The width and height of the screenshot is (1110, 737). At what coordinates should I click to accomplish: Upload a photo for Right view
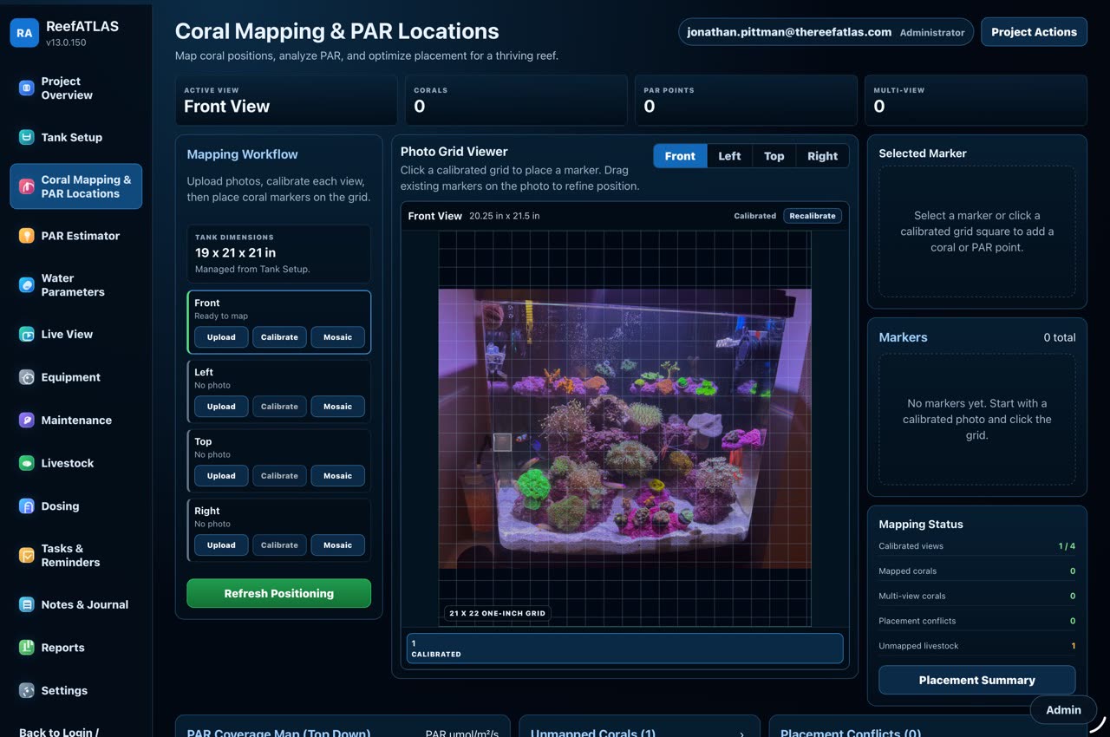(x=221, y=545)
